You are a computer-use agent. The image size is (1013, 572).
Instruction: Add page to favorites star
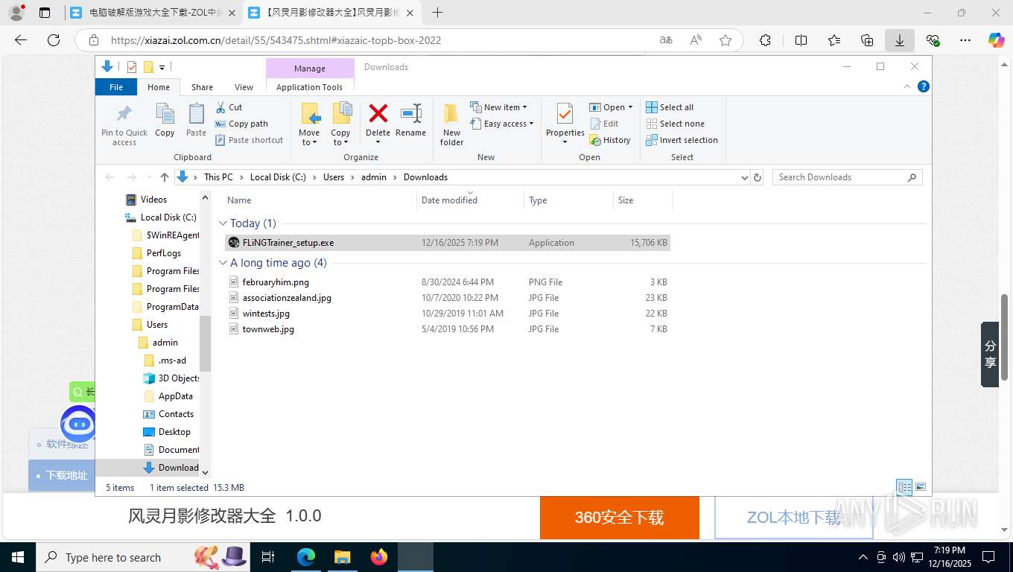pos(725,40)
